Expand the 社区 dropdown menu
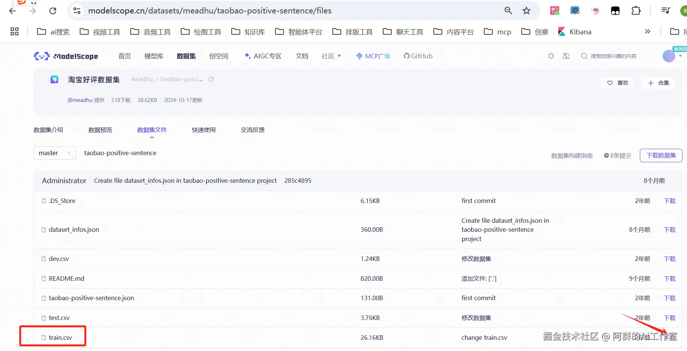The width and height of the screenshot is (687, 351). tap(331, 56)
